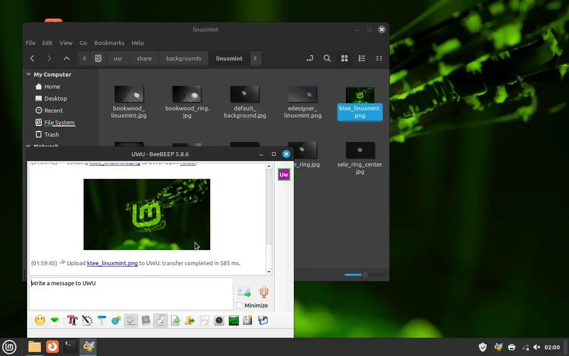Open file search in file manager
Viewport: 569px width, 356px height.
pos(327,58)
